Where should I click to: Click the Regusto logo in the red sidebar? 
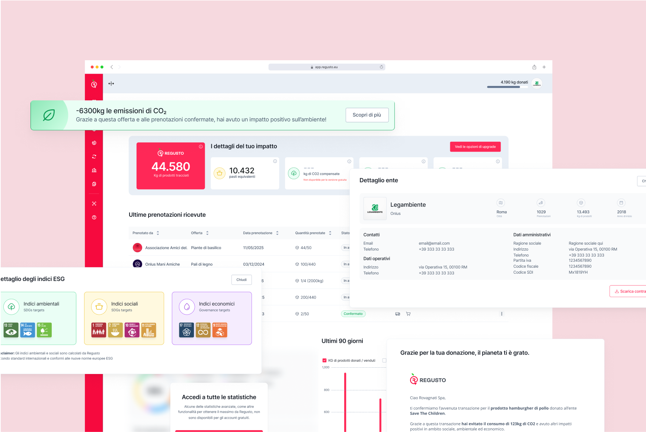click(x=94, y=84)
